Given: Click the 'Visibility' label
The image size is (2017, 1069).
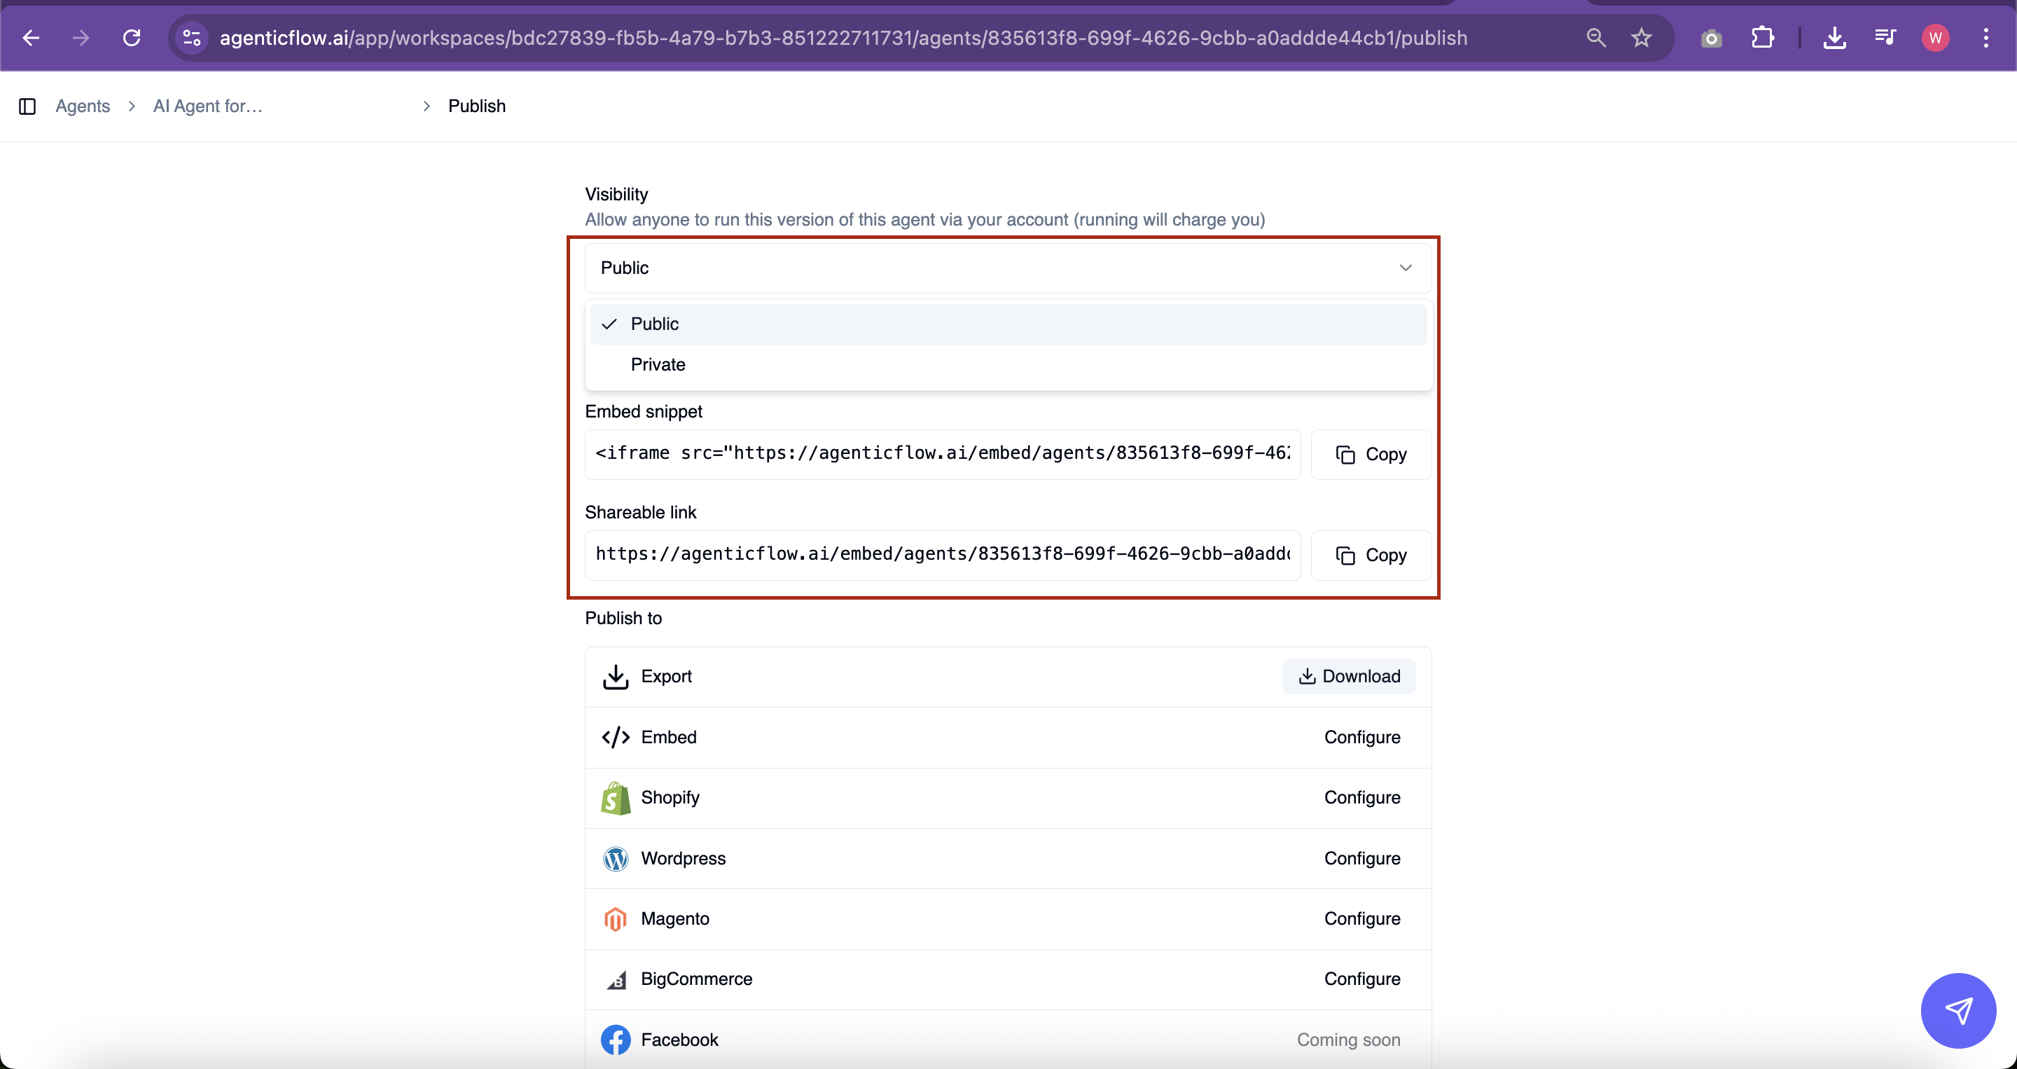Looking at the screenshot, I should (x=616, y=194).
